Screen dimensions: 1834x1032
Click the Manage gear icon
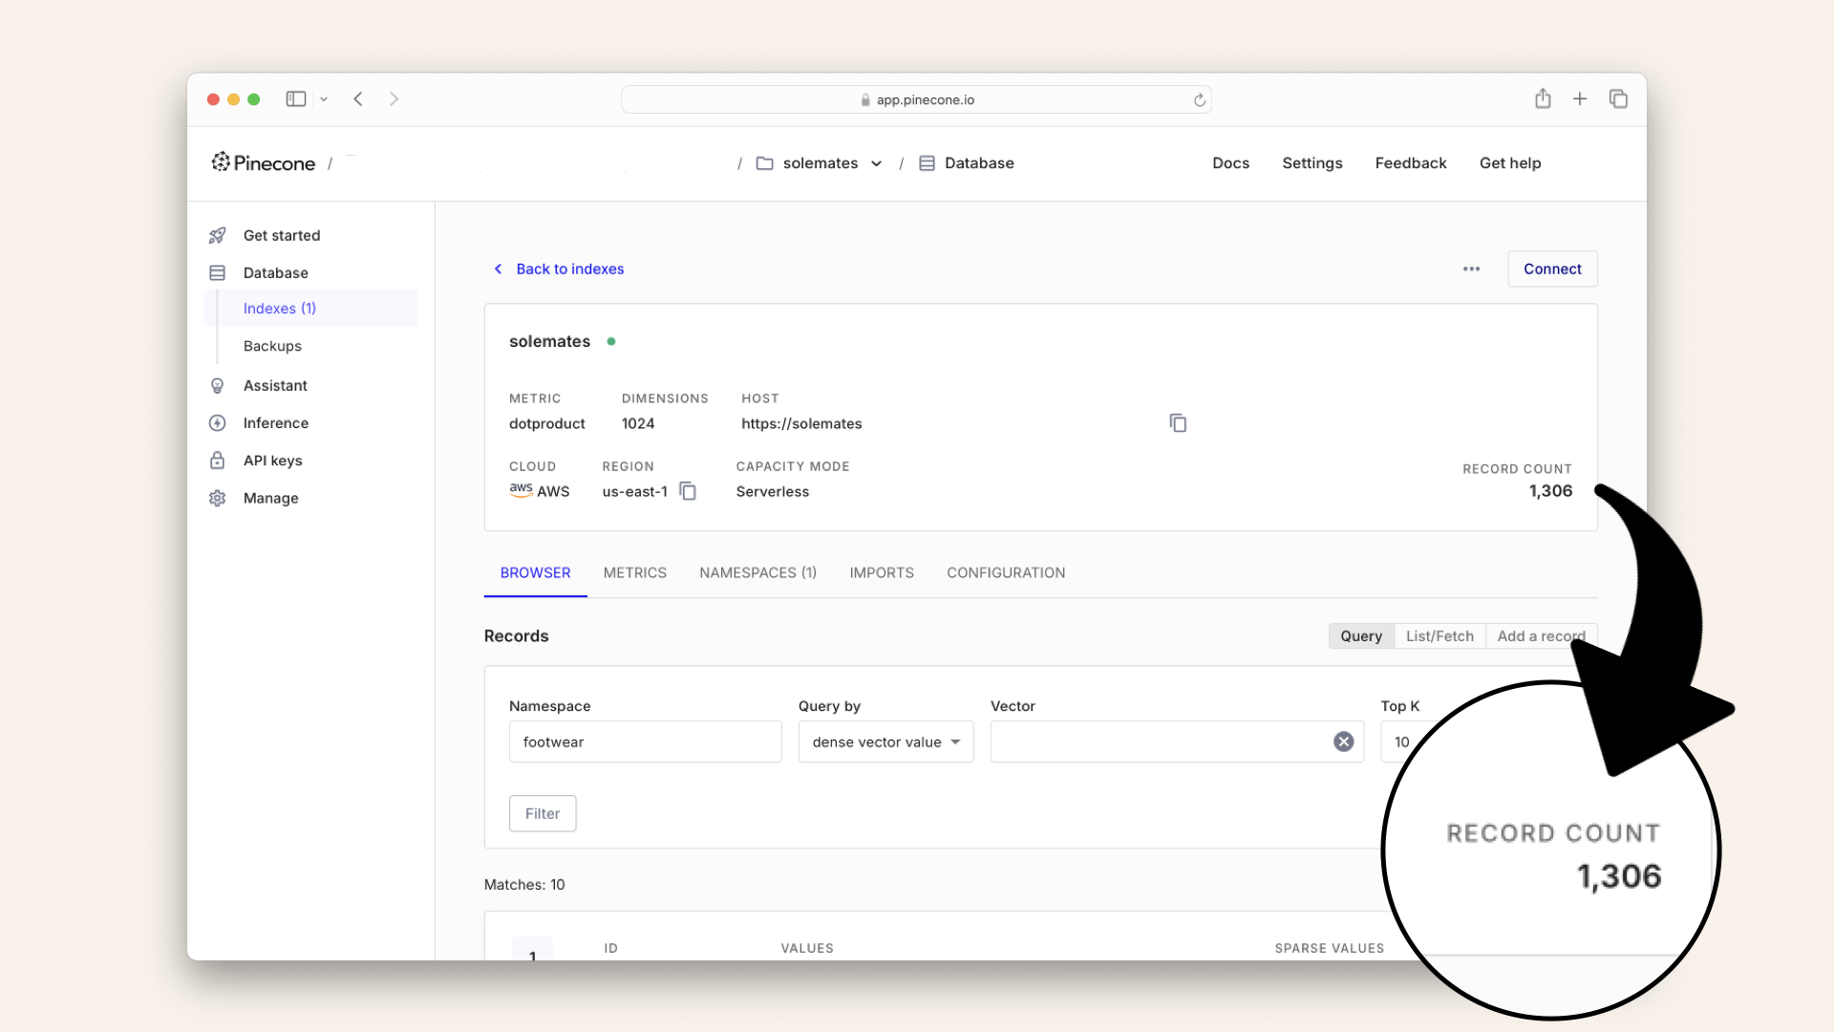pos(217,499)
